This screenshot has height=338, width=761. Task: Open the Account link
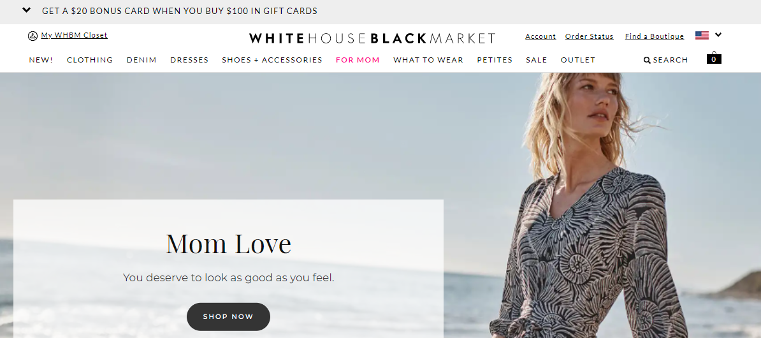[540, 36]
